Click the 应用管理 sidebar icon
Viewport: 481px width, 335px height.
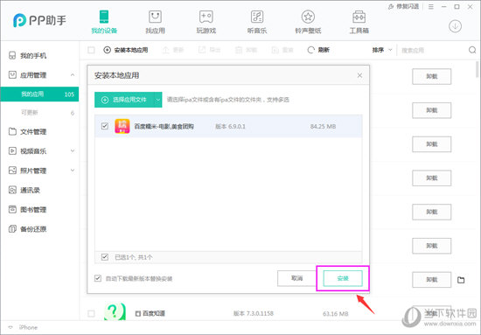[x=12, y=75]
